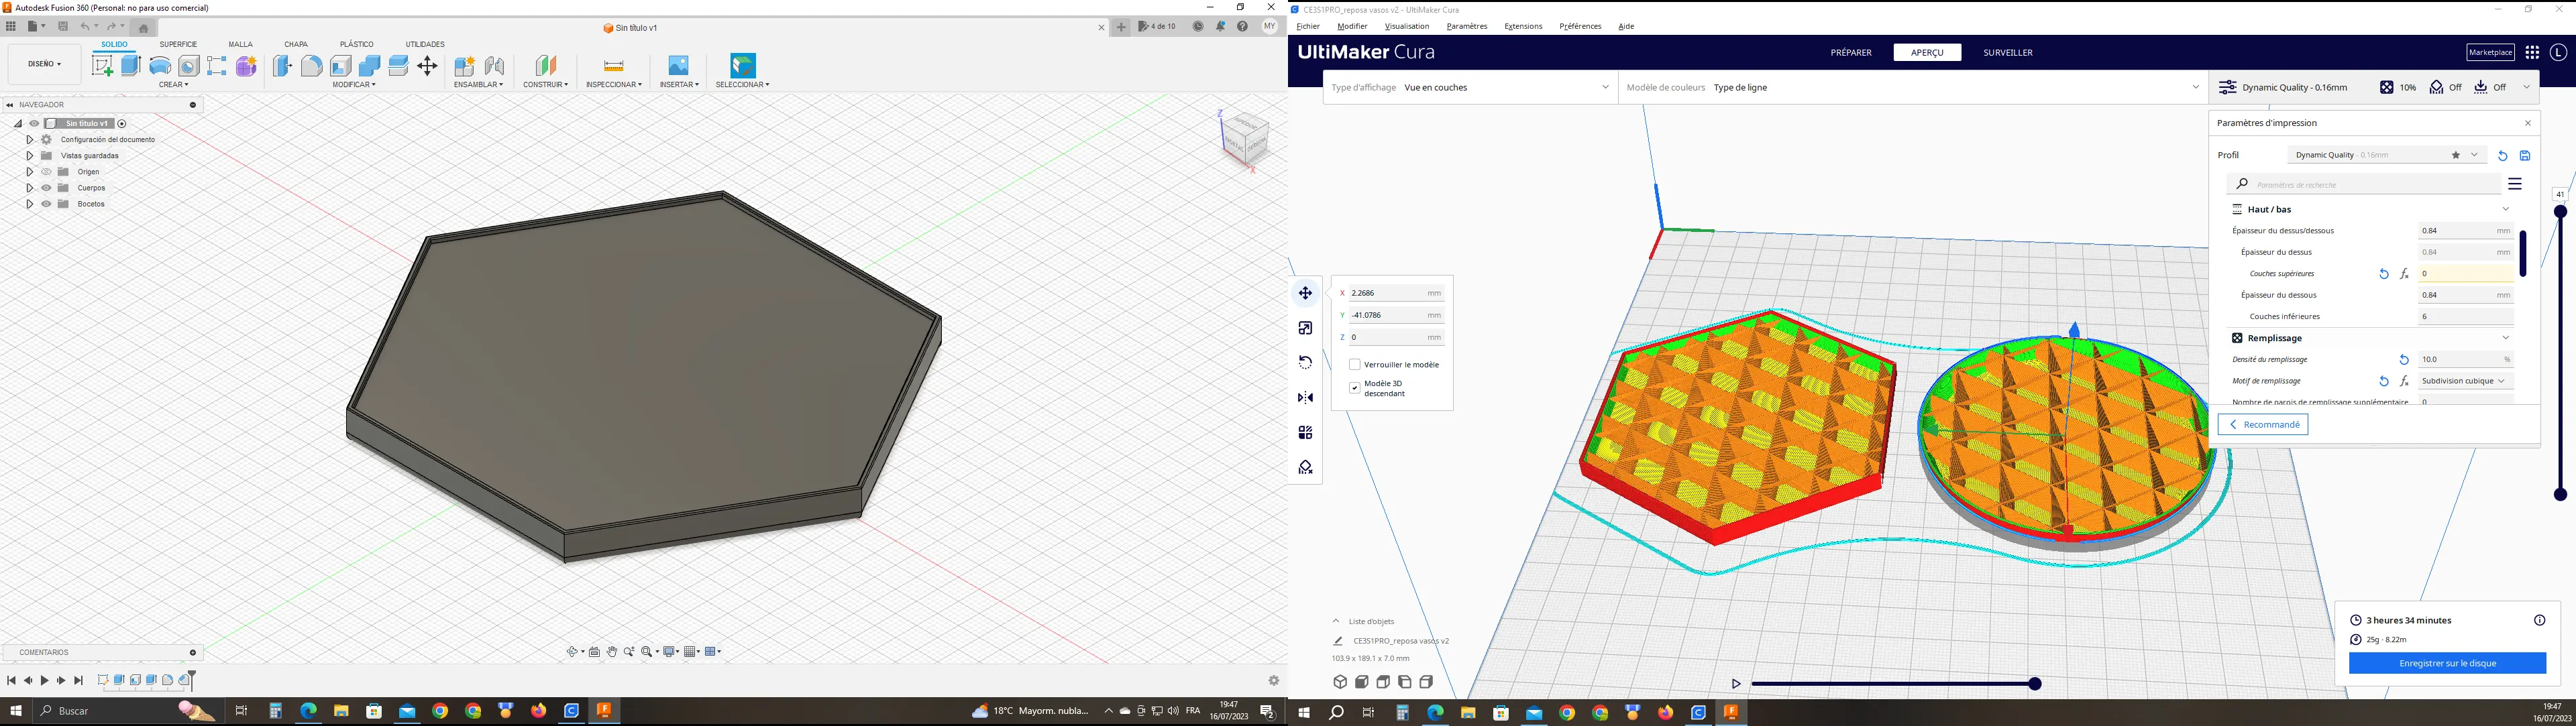Click the Support Blocker tool in Cura

point(1305,467)
